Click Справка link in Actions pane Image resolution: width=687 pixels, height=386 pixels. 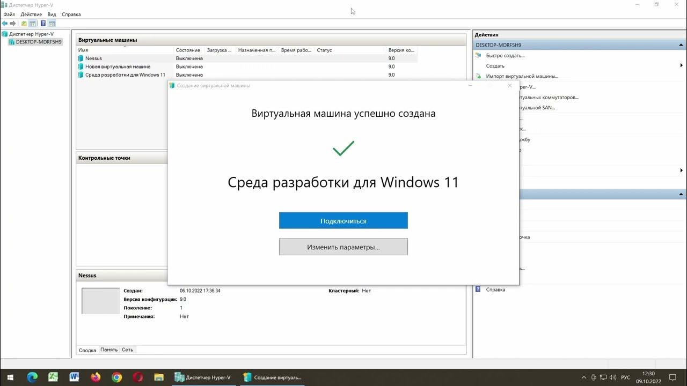(x=495, y=289)
